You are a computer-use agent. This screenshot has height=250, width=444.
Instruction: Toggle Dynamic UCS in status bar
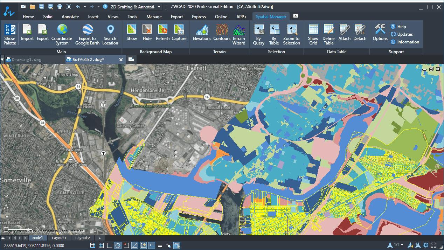click(x=143, y=245)
